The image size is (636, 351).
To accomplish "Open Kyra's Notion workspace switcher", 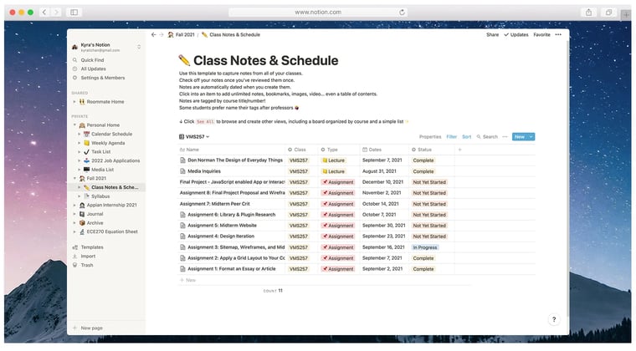I will click(105, 48).
